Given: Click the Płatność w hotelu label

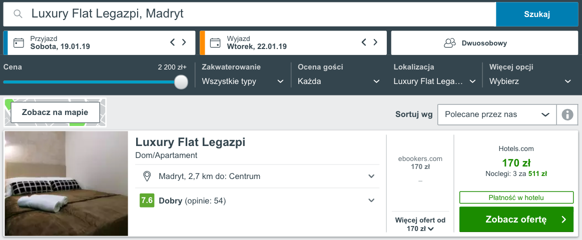Looking at the screenshot, I should [516, 197].
